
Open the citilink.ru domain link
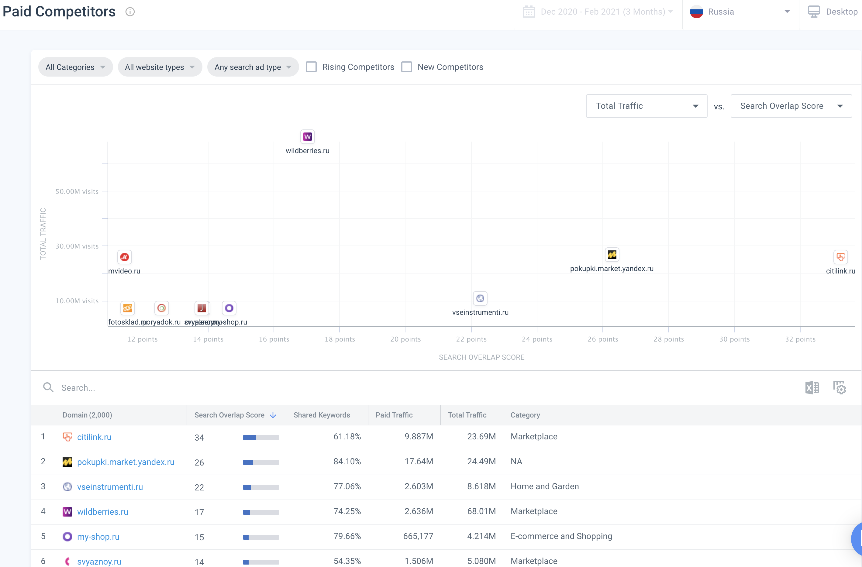(94, 437)
